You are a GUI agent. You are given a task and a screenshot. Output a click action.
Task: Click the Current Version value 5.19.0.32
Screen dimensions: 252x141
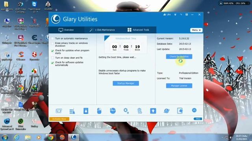pos(184,38)
